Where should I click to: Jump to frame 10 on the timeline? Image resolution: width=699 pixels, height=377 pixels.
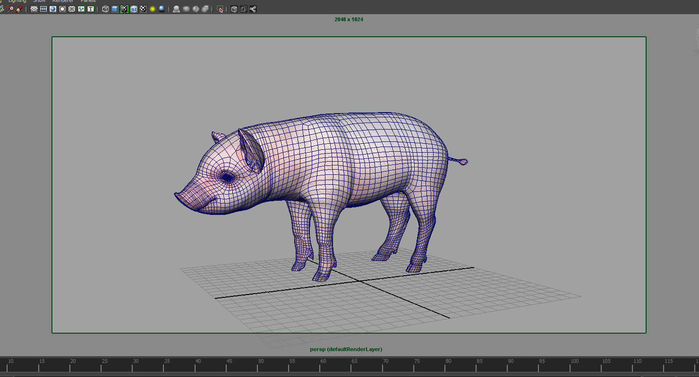pos(10,361)
